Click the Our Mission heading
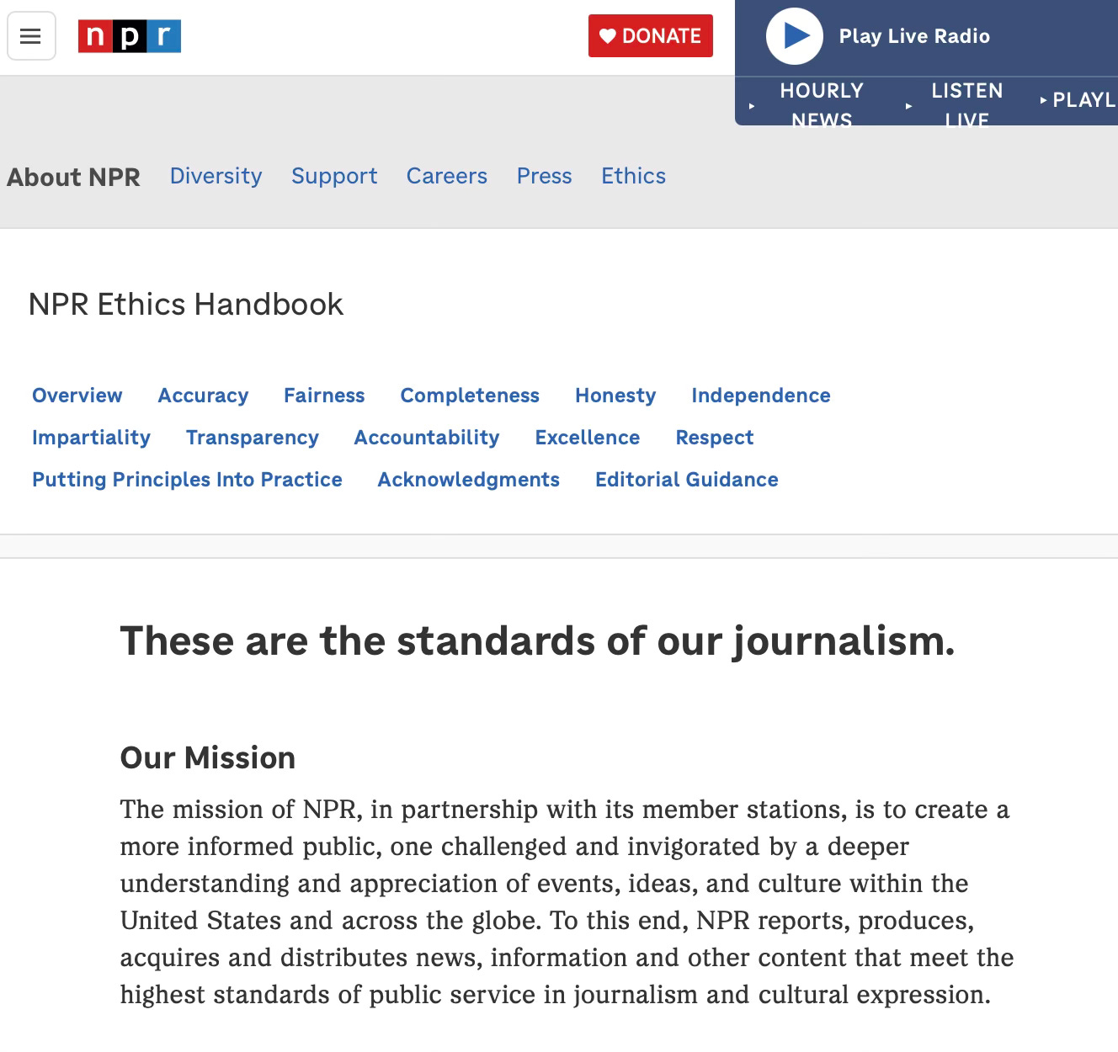1118x1052 pixels. coord(208,757)
